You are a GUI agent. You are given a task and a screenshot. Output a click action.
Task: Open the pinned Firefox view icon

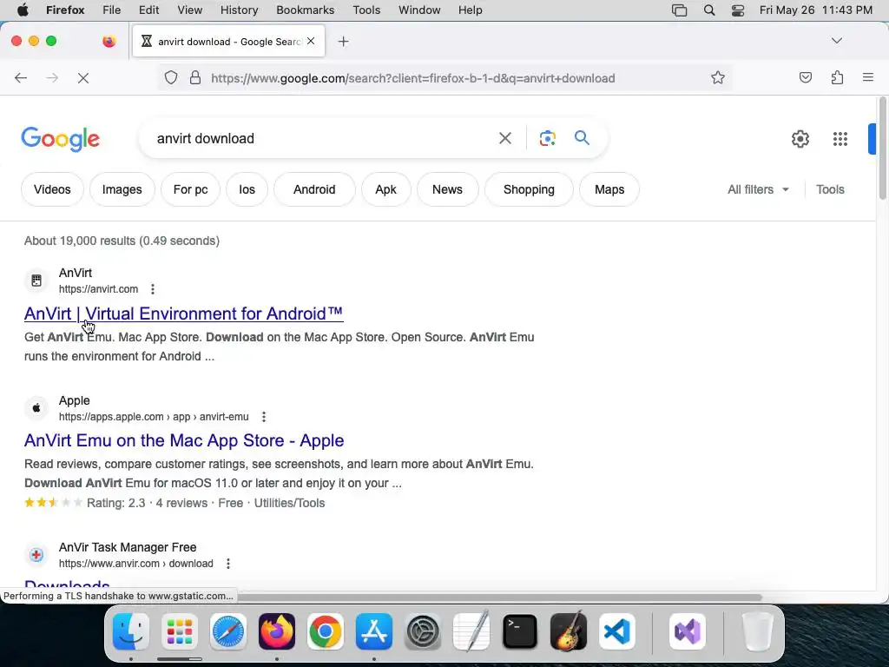pos(109,41)
